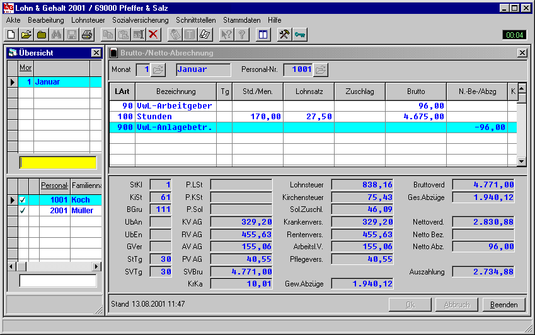Click the Paste clipboard toolbar icon

[x=123, y=35]
